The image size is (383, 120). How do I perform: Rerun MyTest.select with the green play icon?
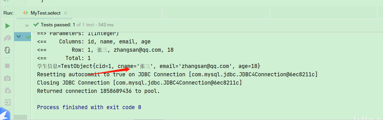[x=7, y=26]
